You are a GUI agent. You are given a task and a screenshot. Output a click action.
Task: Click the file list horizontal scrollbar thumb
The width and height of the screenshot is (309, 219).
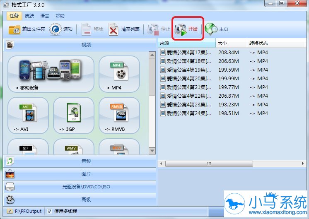(x=209, y=164)
